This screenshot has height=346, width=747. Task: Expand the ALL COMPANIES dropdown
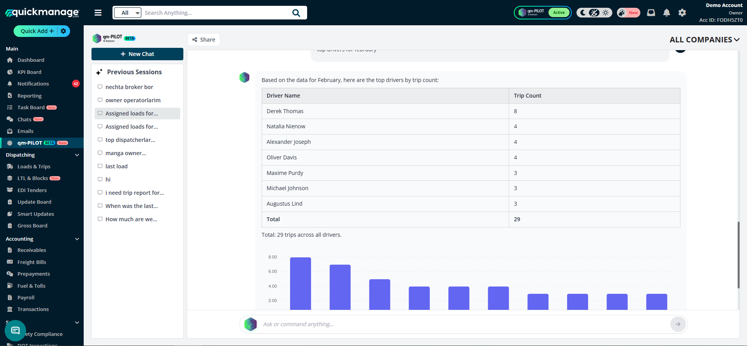tap(704, 40)
